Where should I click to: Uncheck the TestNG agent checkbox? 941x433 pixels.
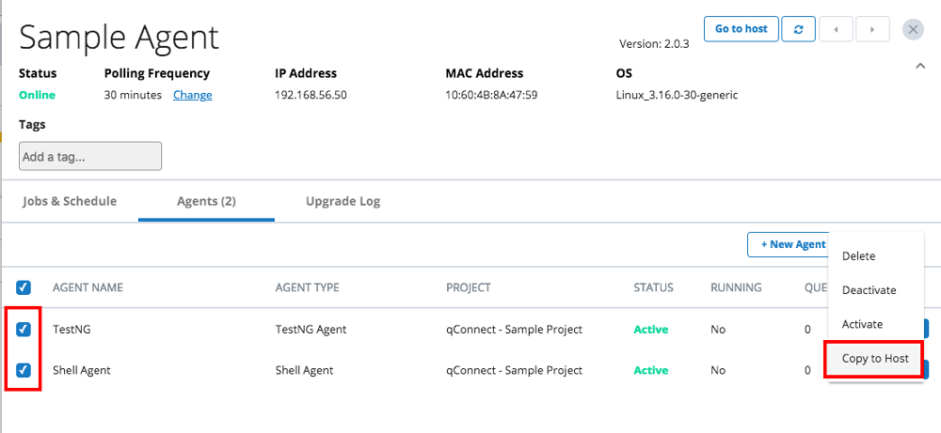point(24,330)
